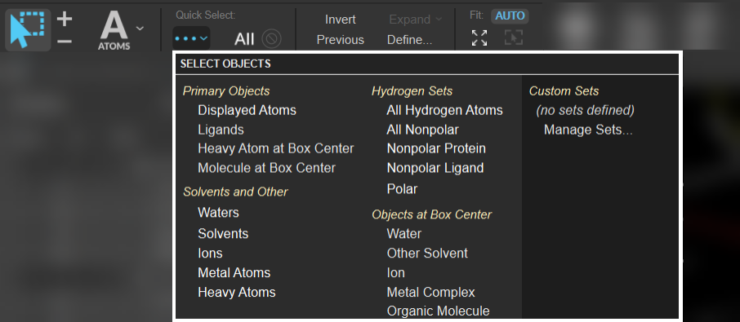Click Invert selection
740x322 pixels.
(x=341, y=20)
